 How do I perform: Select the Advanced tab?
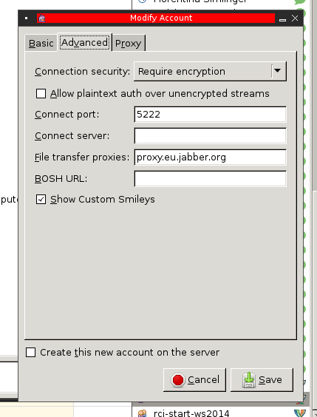click(x=84, y=42)
